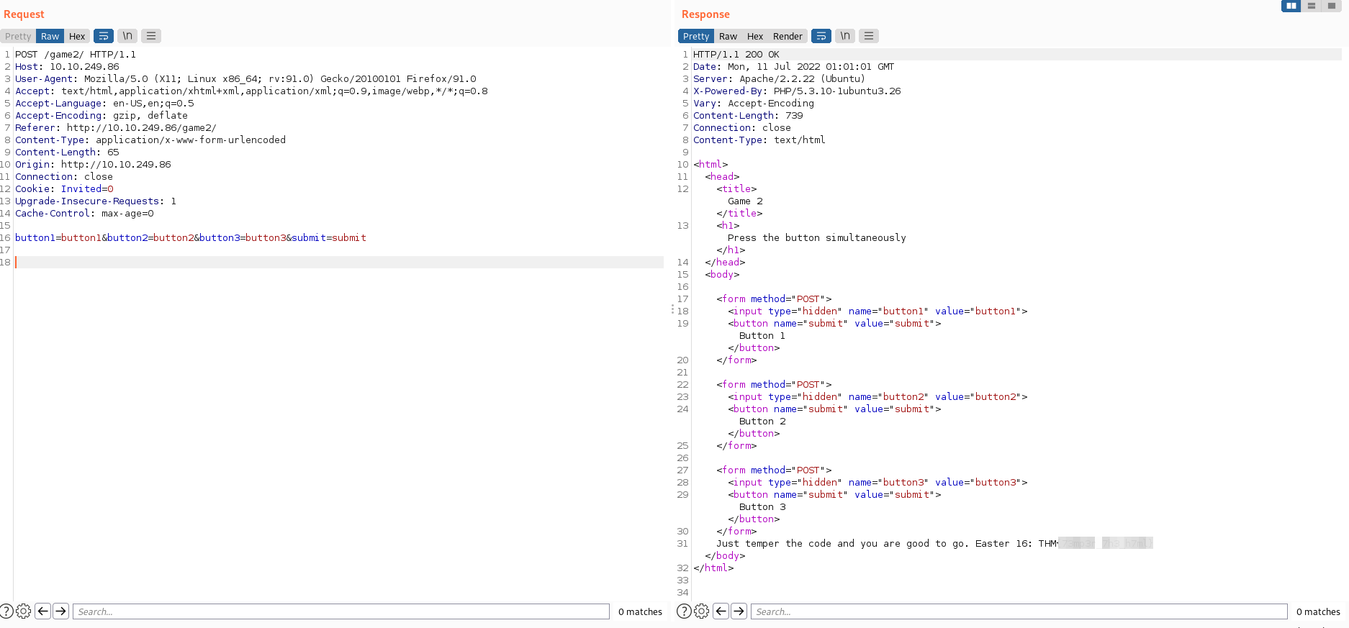Image resolution: width=1349 pixels, height=628 pixels.
Task: Click the Cookie: Invited=0 line
Action: (x=64, y=189)
